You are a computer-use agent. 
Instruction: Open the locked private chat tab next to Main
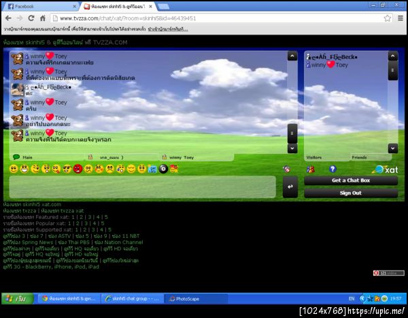click(x=122, y=157)
